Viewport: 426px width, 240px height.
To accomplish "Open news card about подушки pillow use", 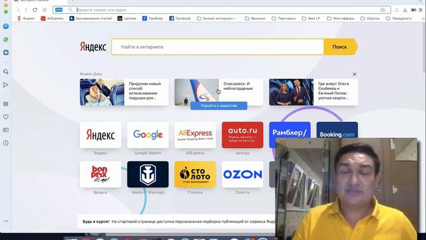I will coord(124,92).
